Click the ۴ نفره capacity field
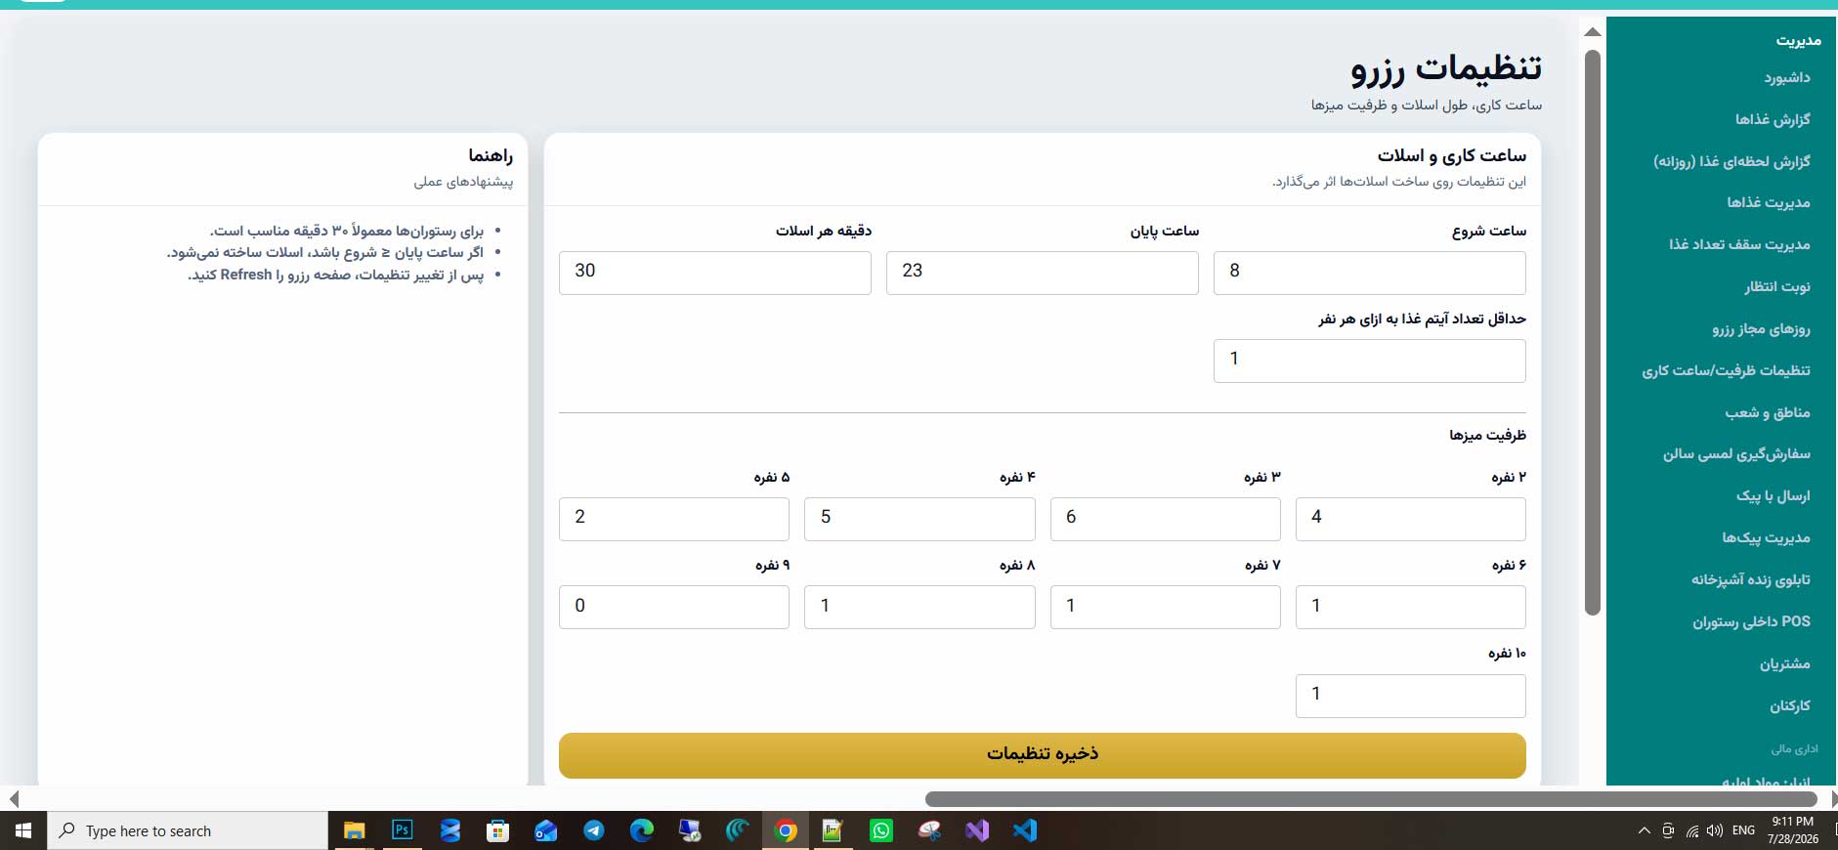The image size is (1838, 850). click(x=919, y=519)
